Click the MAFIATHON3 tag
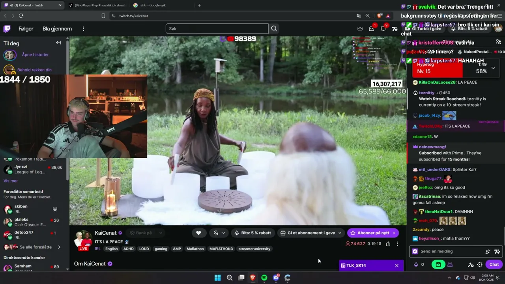 point(221,249)
